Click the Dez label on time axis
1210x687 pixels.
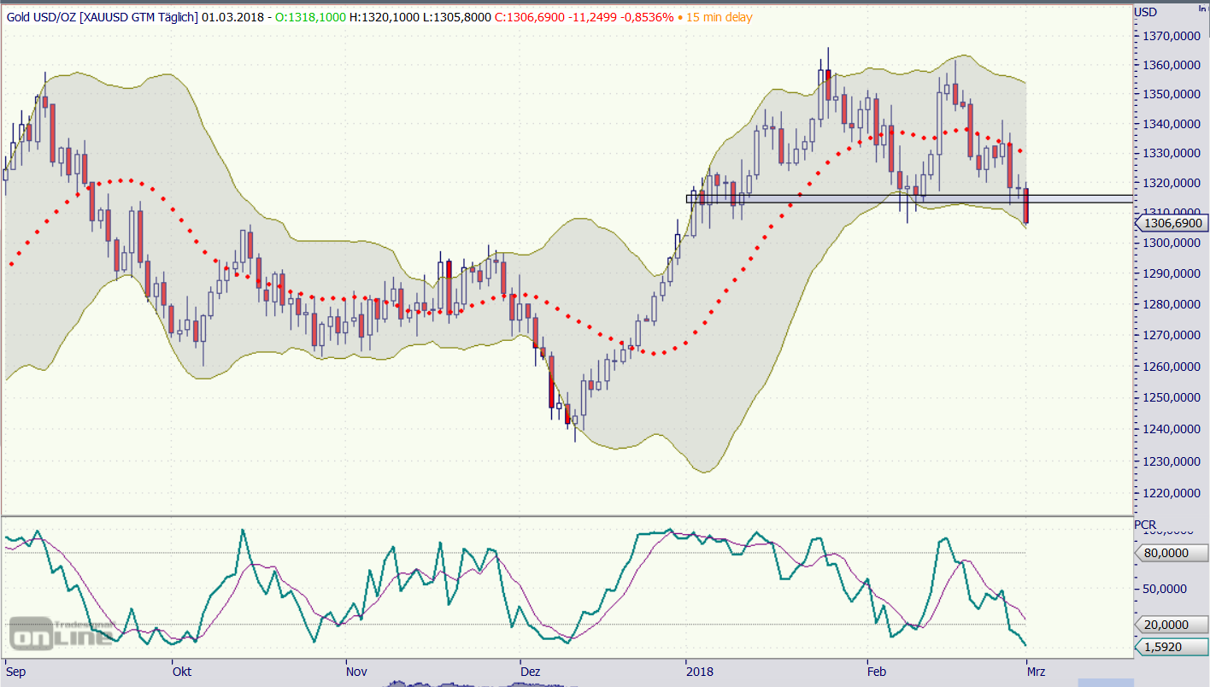click(x=528, y=672)
